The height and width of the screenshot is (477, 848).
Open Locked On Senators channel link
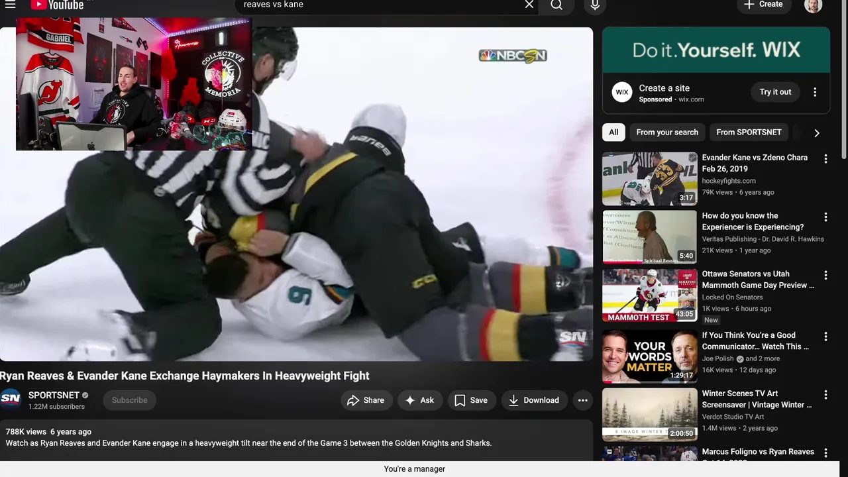click(x=732, y=297)
